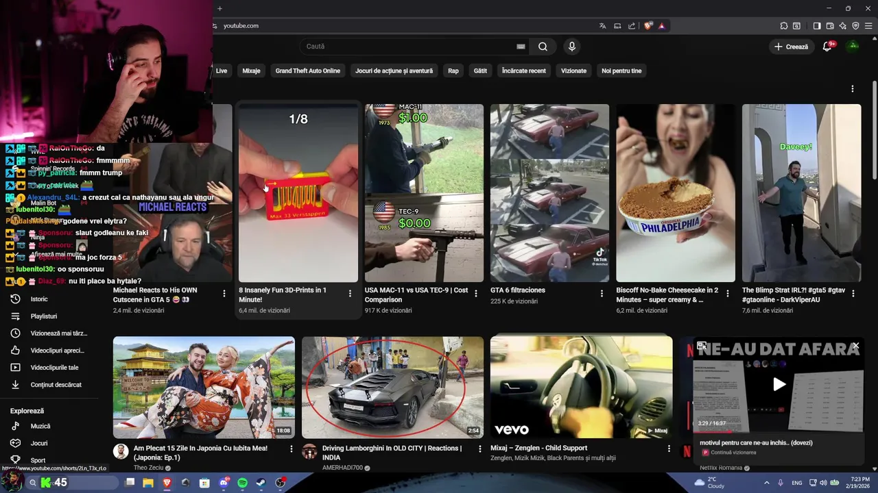Open the Philadelphia cheesecake short thumbnail
This screenshot has width=878, height=493.
point(676,193)
